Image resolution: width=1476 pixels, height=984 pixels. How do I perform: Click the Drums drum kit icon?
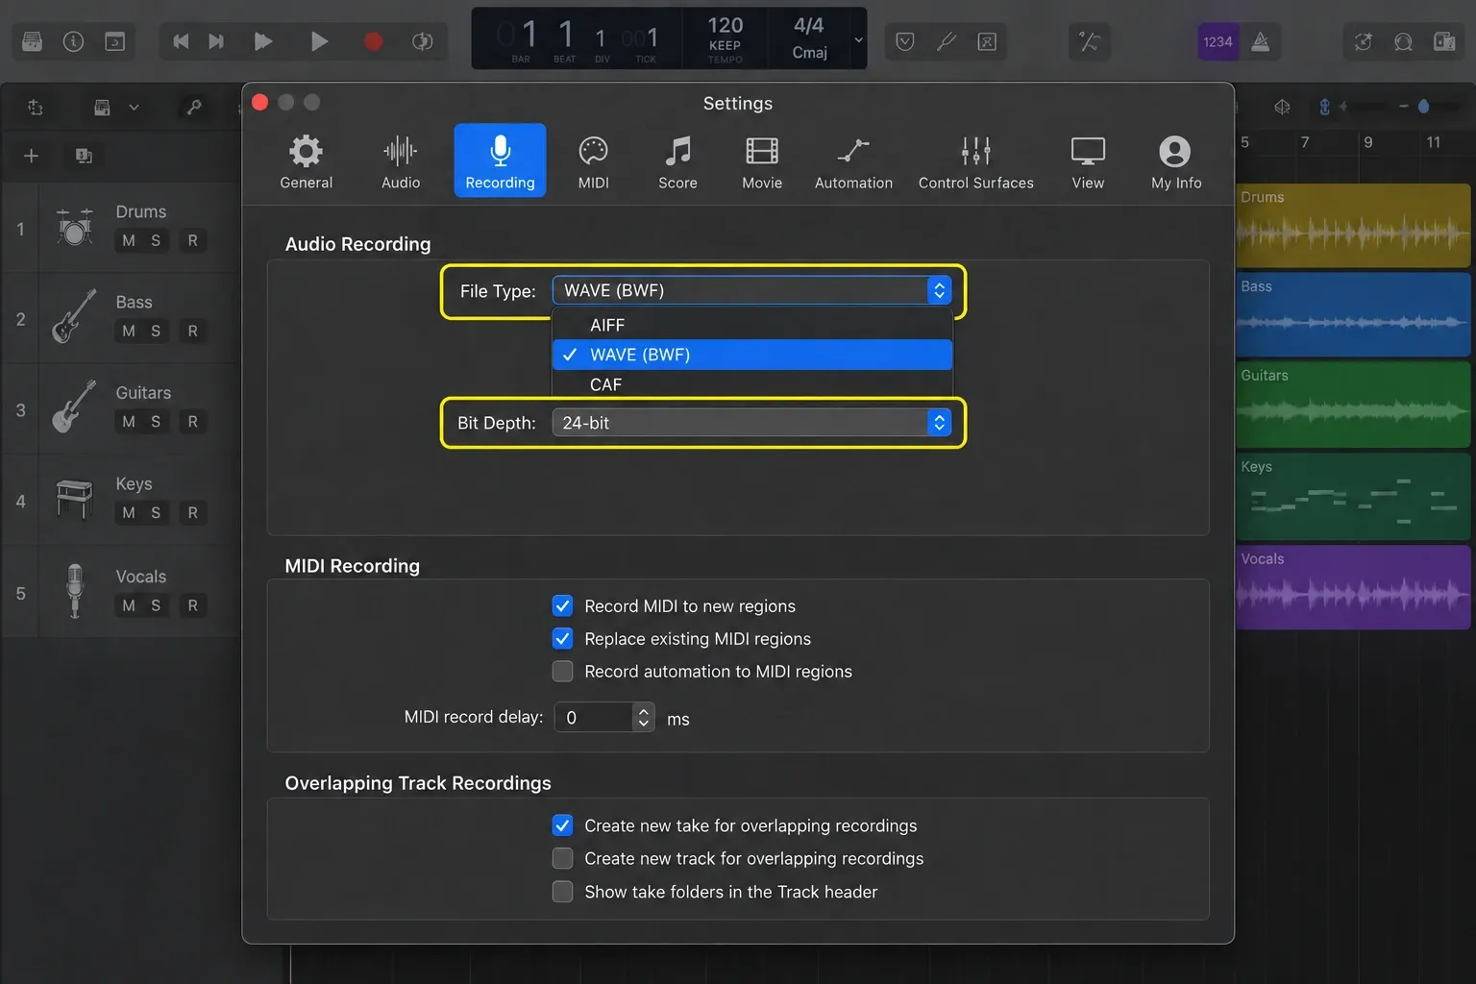[74, 227]
